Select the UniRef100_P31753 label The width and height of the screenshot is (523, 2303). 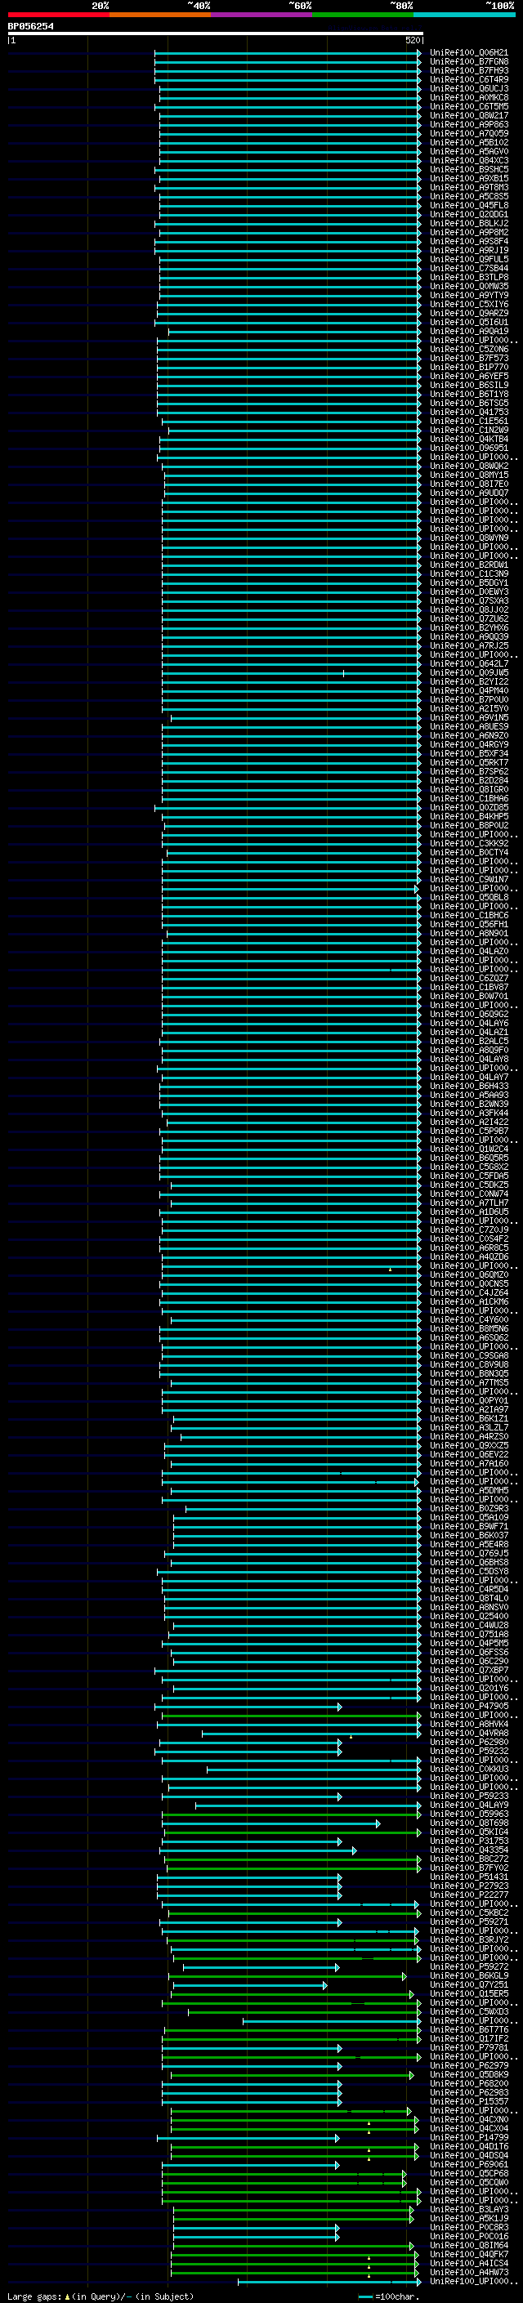[x=469, y=1841]
